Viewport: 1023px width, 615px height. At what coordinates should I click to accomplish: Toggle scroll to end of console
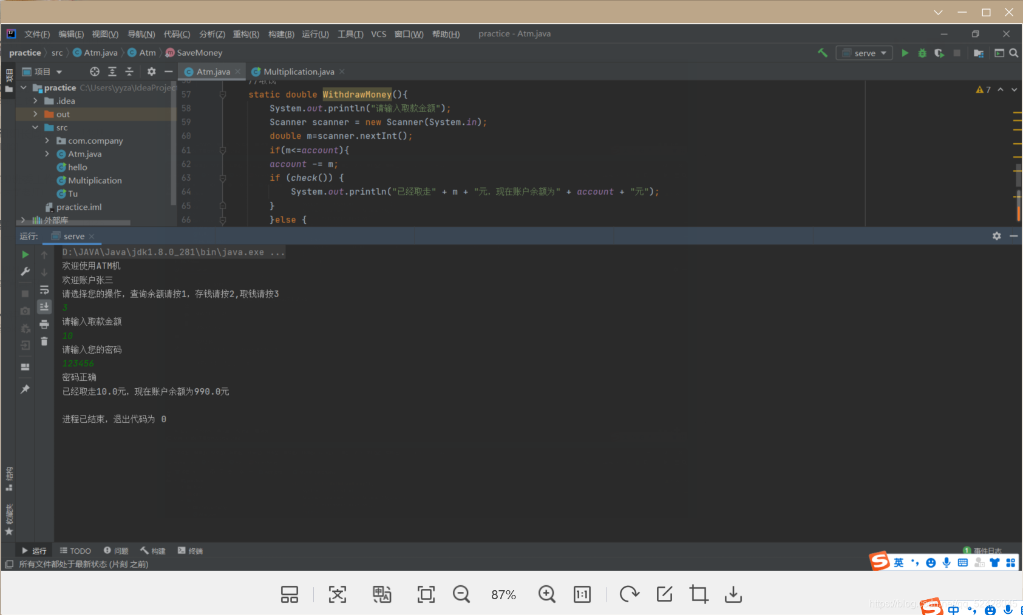[44, 307]
